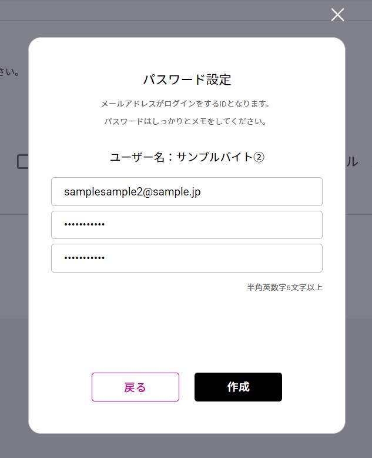
Task: Click the samplesample2@sample.jp address text
Action: 132,192
